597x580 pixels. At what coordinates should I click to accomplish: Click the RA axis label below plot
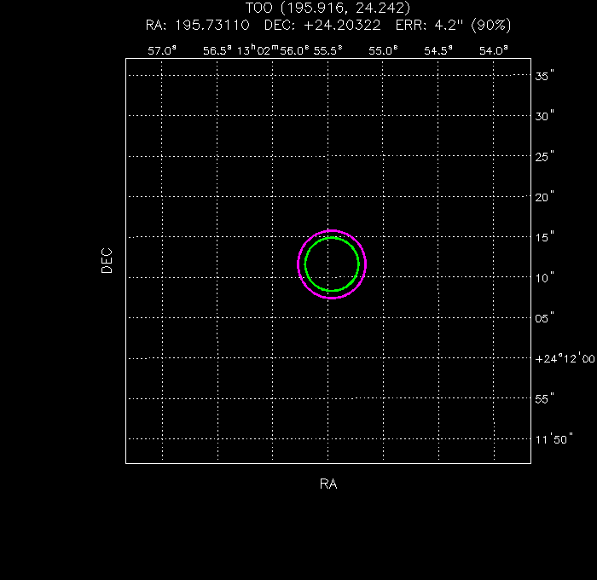point(328,484)
